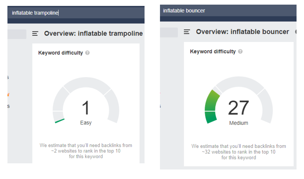The width and height of the screenshot is (304, 179).
Task: Click the gray sidebar box left of bouncer overview
Action: [169, 32]
